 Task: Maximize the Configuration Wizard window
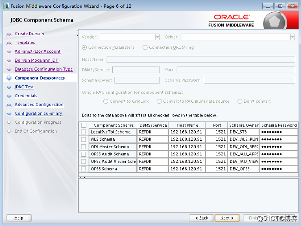[280, 6]
